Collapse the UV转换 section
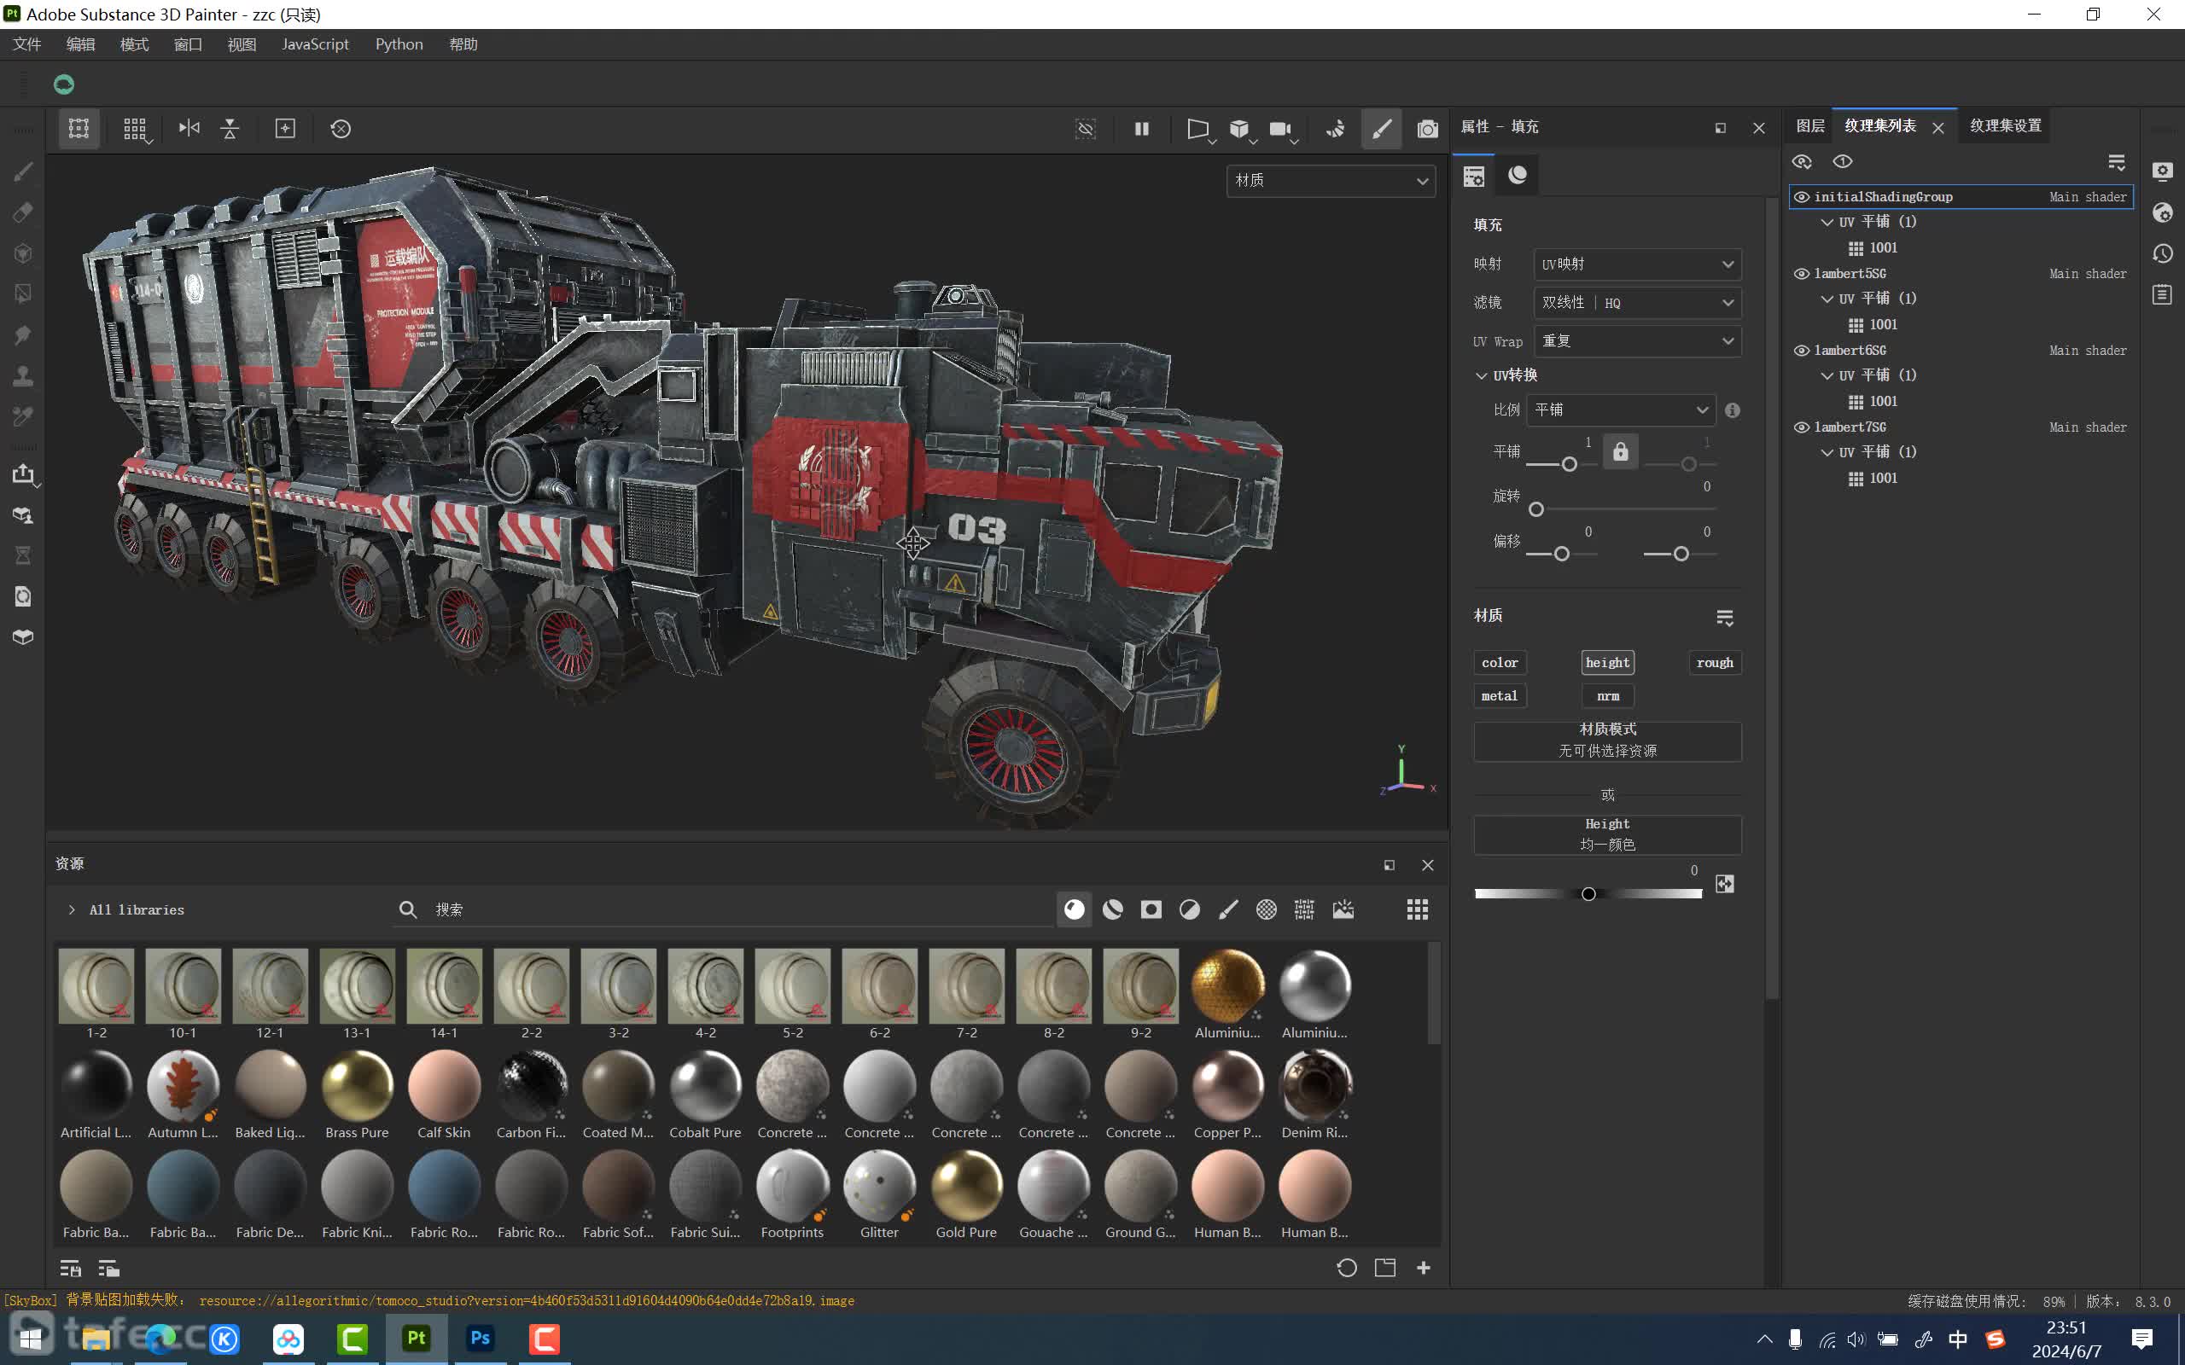The image size is (2185, 1365). pyautogui.click(x=1481, y=375)
